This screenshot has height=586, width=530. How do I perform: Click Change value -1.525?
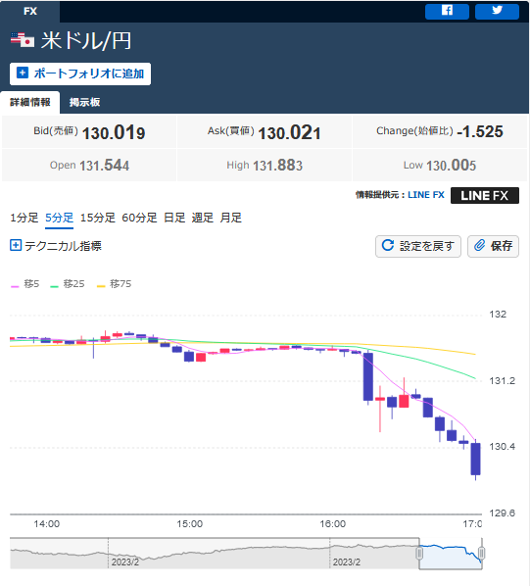(x=480, y=132)
